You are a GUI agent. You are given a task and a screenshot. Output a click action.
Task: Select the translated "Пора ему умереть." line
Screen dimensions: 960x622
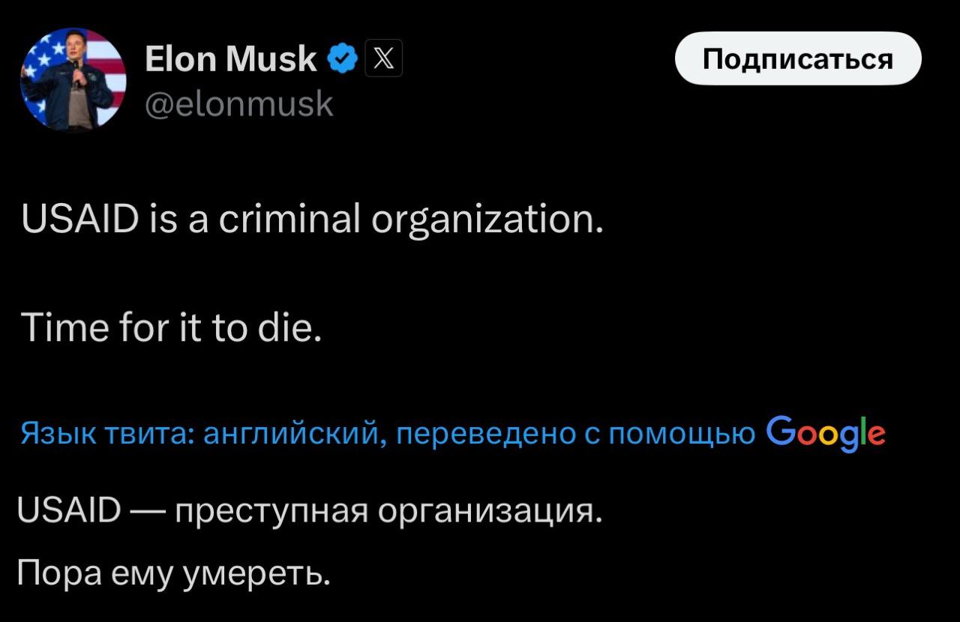pyautogui.click(x=173, y=574)
